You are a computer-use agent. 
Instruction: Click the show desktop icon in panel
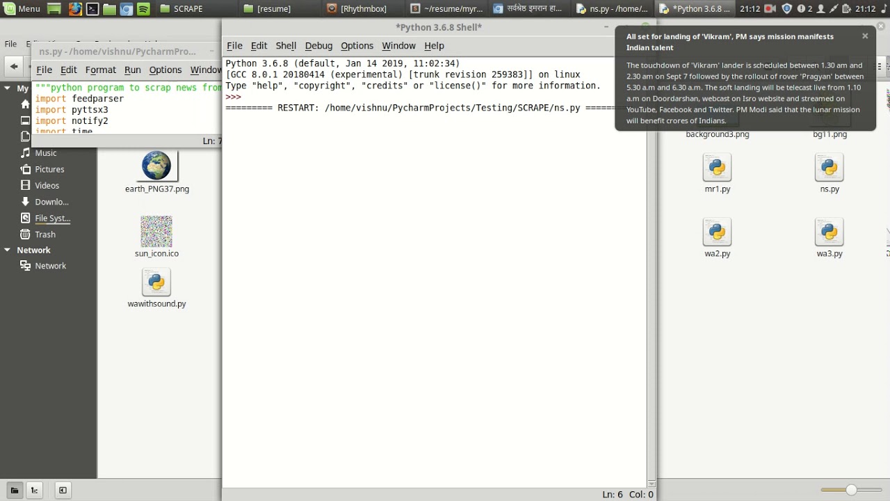point(54,9)
